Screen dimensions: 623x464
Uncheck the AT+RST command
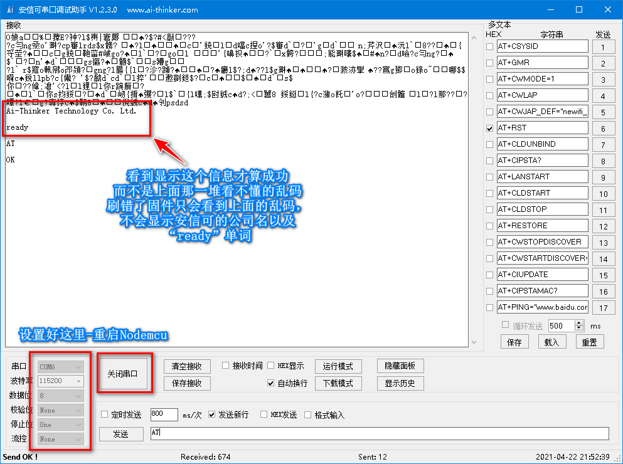489,127
